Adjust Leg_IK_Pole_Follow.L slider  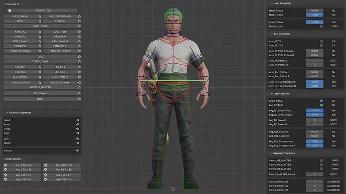point(314,111)
